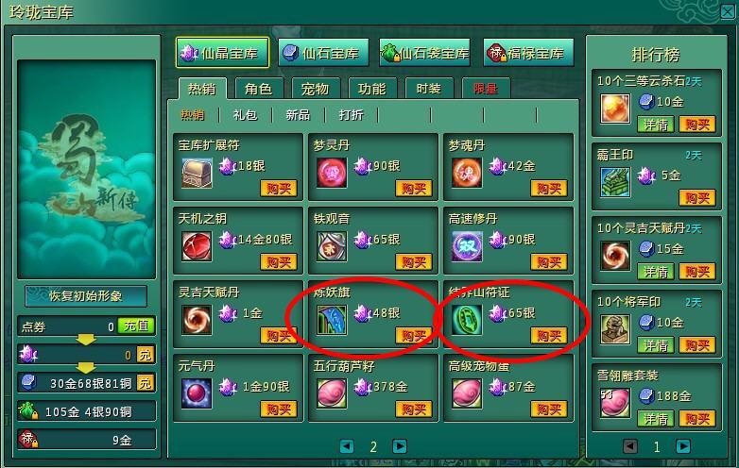The width and height of the screenshot is (739, 468).
Task: Select the 打折 discount sub-tab
Action: pyautogui.click(x=352, y=115)
